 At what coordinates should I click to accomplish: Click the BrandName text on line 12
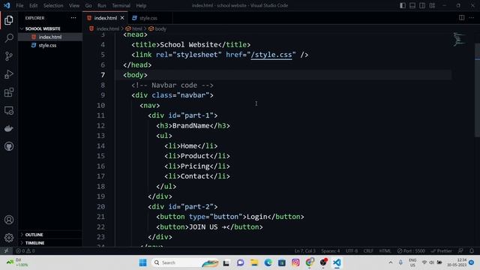click(191, 126)
